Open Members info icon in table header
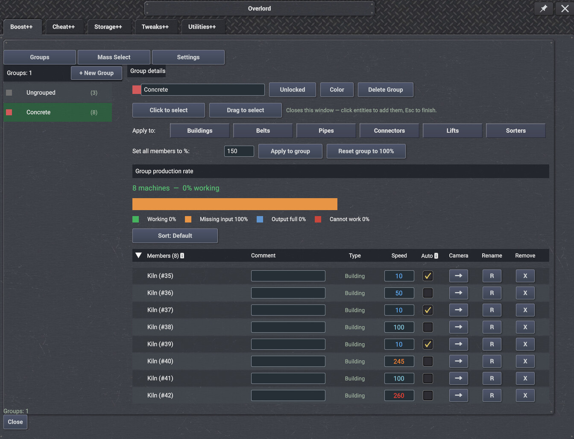The height and width of the screenshot is (439, 574). (x=182, y=256)
